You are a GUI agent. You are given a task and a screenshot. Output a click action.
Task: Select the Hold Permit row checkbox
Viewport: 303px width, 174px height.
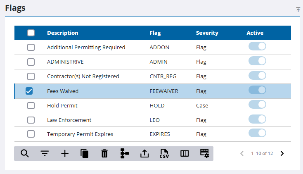coord(31,105)
